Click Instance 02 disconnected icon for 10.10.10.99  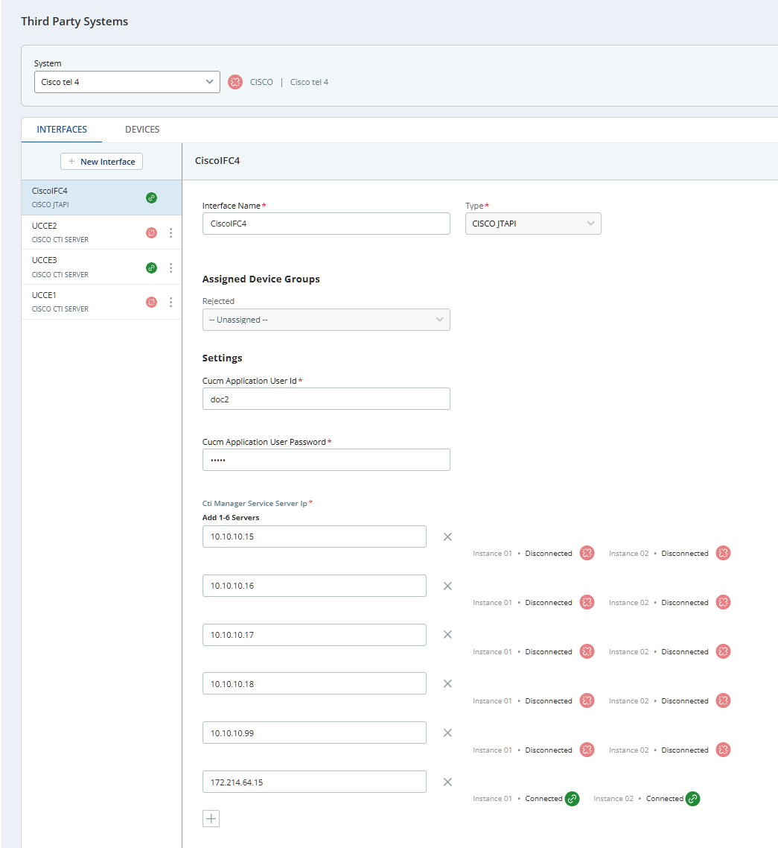724,750
